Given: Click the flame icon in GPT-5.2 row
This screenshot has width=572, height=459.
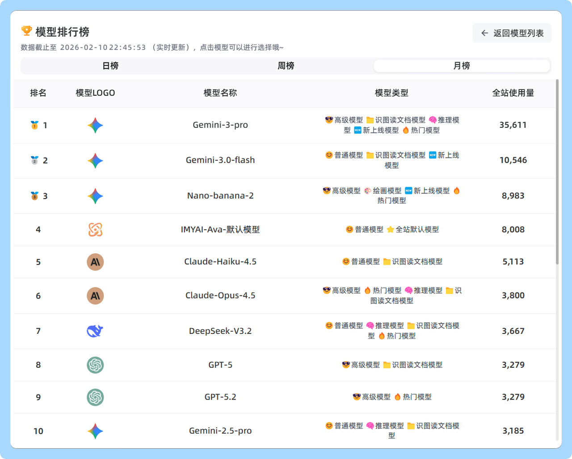Looking at the screenshot, I should click(397, 397).
